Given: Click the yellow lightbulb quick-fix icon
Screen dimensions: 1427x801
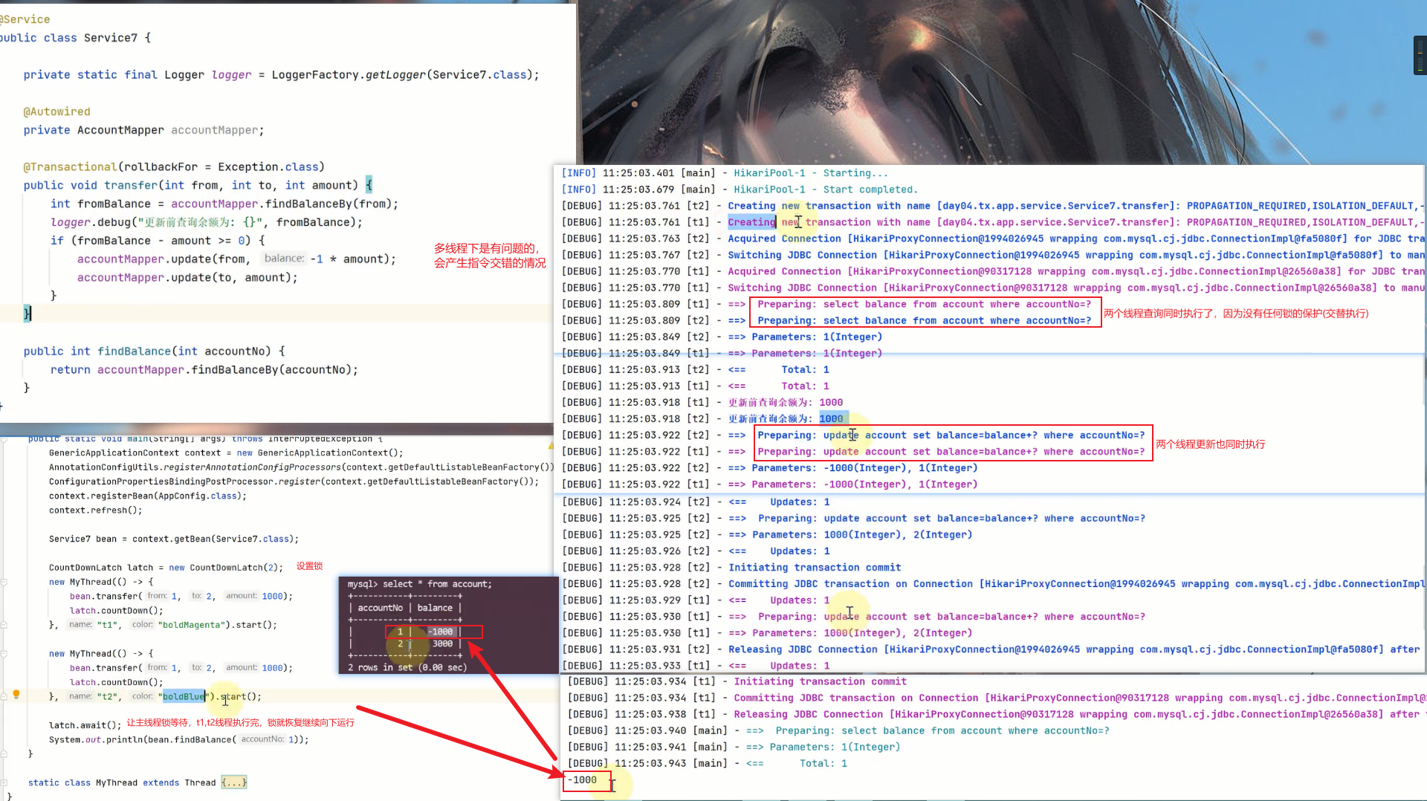Looking at the screenshot, I should coord(16,695).
